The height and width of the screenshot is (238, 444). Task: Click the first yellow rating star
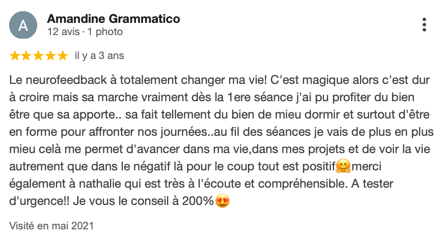pyautogui.click(x=14, y=55)
